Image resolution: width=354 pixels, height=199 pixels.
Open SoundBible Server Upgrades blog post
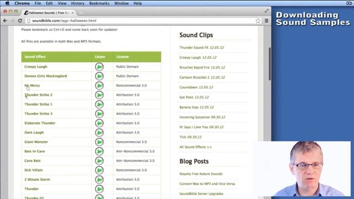tap(201, 193)
